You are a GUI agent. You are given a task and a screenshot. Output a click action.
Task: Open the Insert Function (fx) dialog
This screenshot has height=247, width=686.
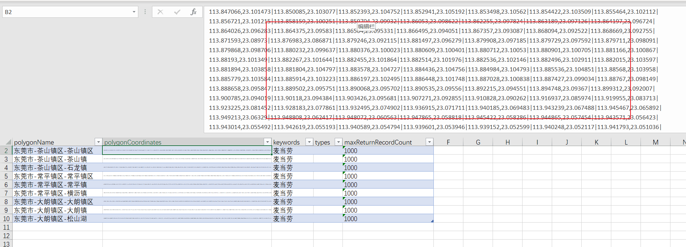(193, 12)
